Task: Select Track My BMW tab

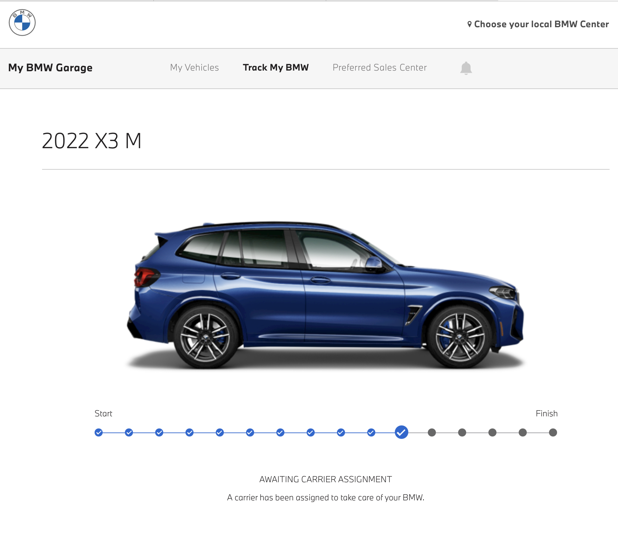Action: pos(276,68)
